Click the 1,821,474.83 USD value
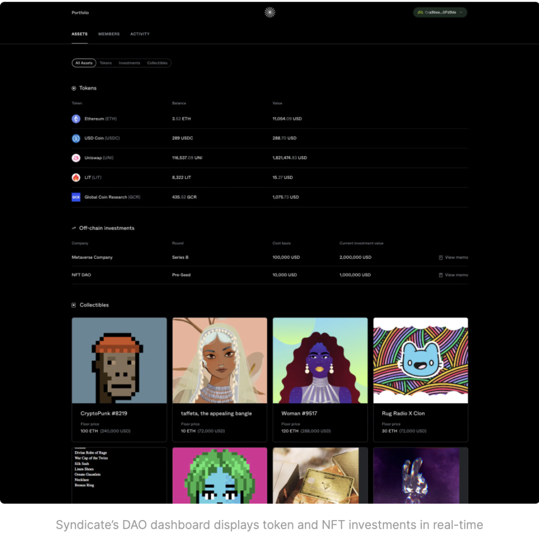The width and height of the screenshot is (539, 544). click(x=290, y=158)
